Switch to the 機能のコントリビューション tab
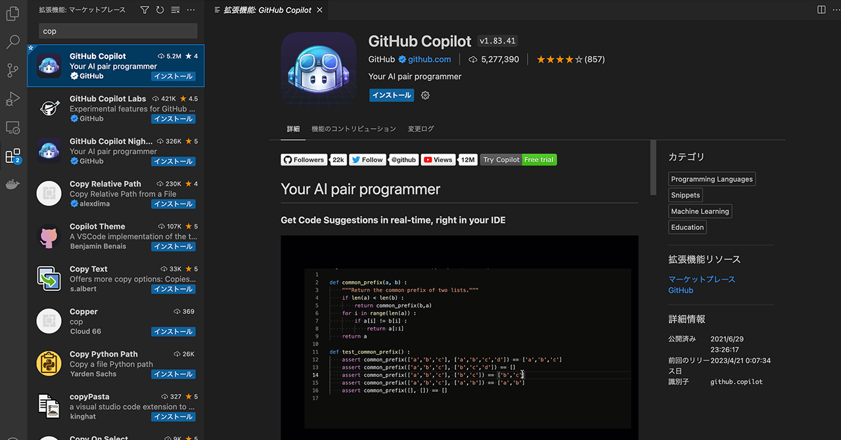The image size is (841, 440). (353, 129)
